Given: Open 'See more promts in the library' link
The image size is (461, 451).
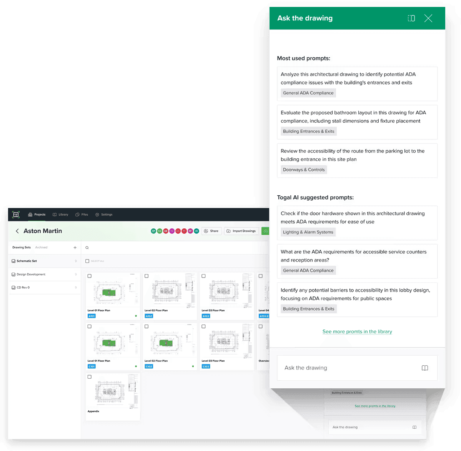Looking at the screenshot, I should (x=357, y=331).
